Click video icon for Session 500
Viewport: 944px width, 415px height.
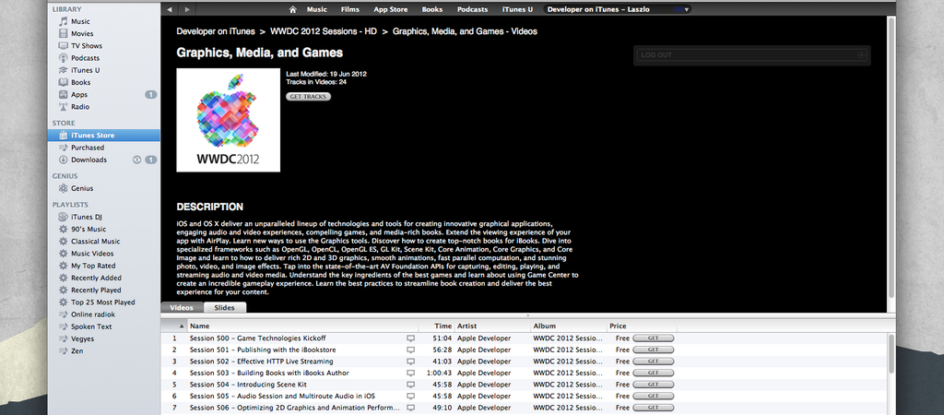410,338
